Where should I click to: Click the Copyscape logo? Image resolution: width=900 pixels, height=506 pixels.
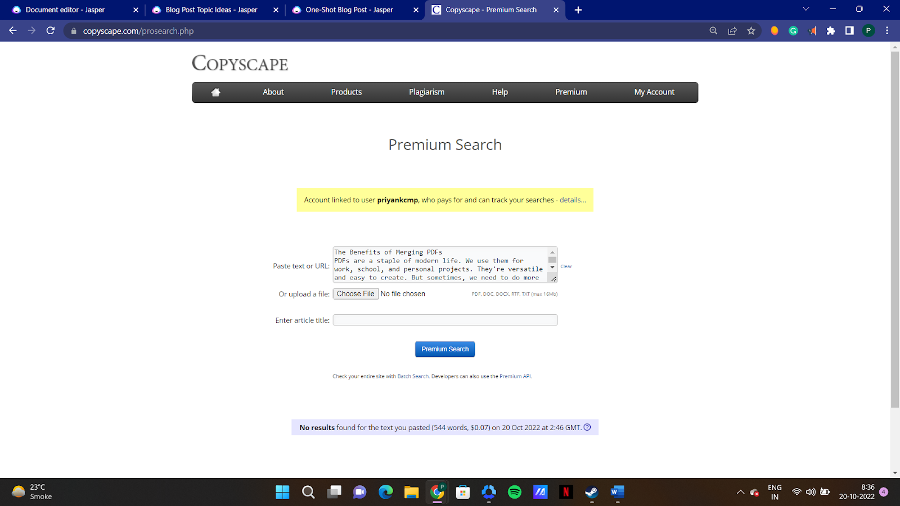pyautogui.click(x=240, y=64)
